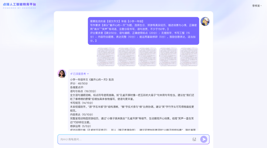Click the heading 书写规范（14/15分）
The height and width of the screenshot is (148, 267).
pos(82,103)
